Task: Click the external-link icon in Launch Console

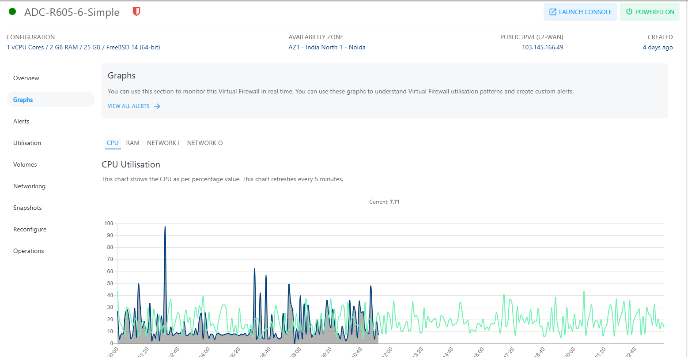Action: tap(552, 12)
